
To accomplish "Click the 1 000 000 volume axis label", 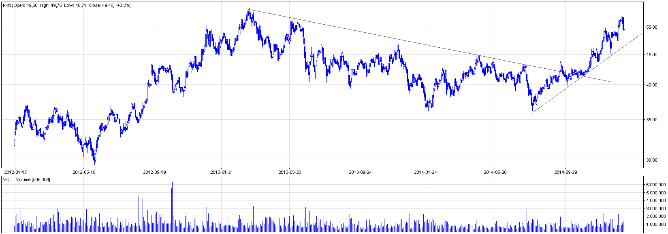I will pyautogui.click(x=656, y=224).
